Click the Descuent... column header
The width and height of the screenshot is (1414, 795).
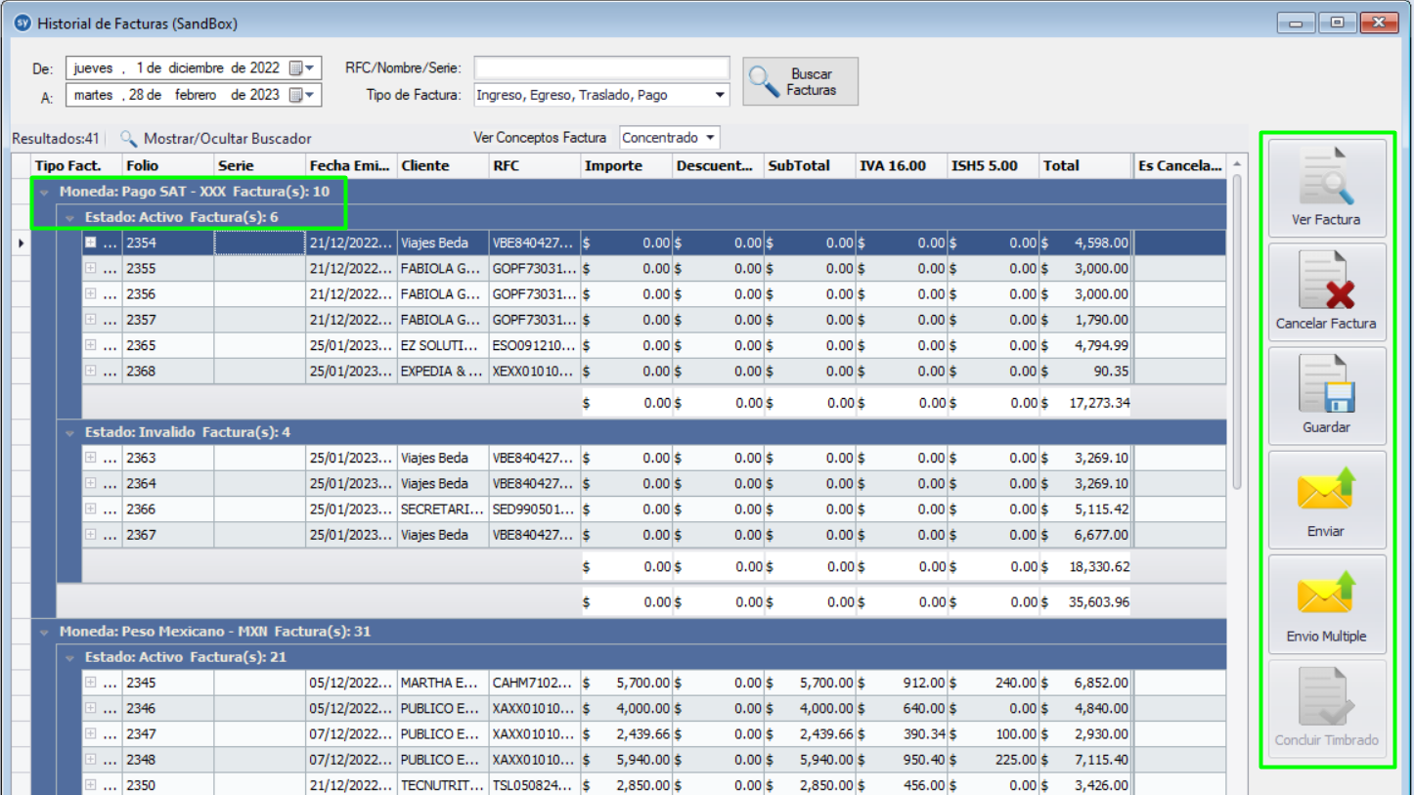pos(719,166)
